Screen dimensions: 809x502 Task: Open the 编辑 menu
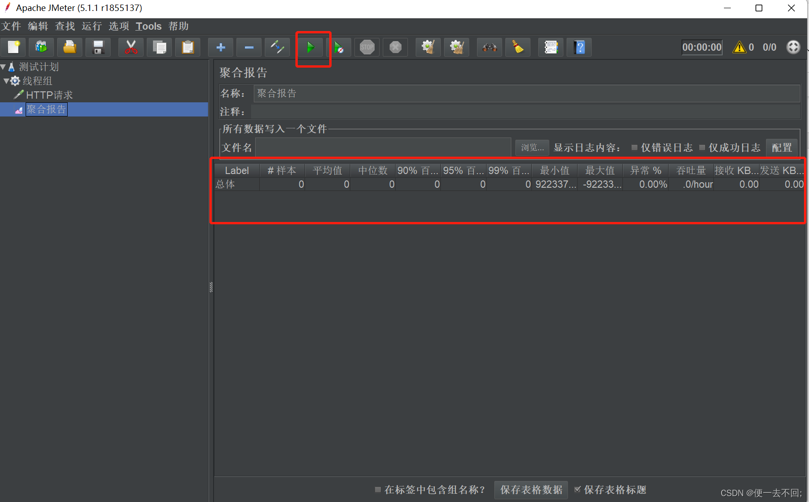point(38,26)
